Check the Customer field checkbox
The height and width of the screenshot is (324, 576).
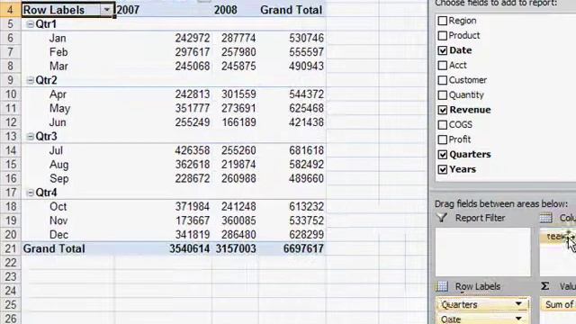click(443, 80)
